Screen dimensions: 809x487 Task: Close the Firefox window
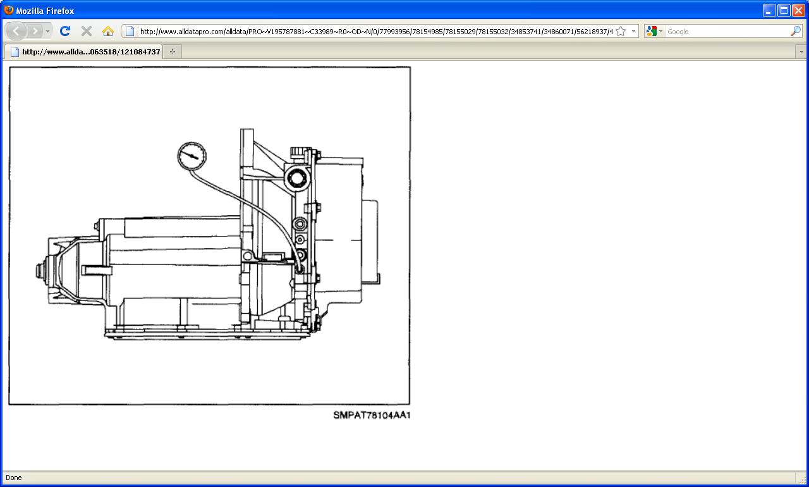798,10
